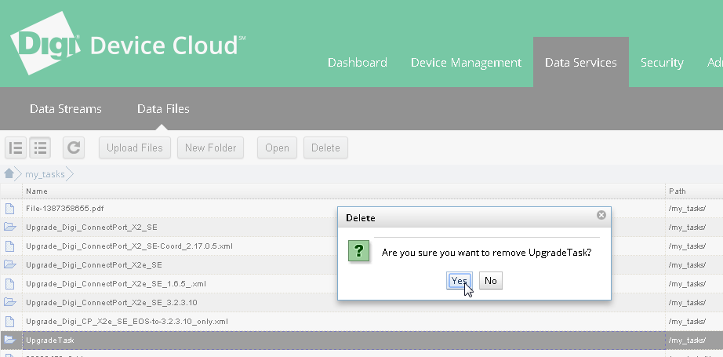
Task: Open the Dashboard tab
Action: tap(357, 63)
